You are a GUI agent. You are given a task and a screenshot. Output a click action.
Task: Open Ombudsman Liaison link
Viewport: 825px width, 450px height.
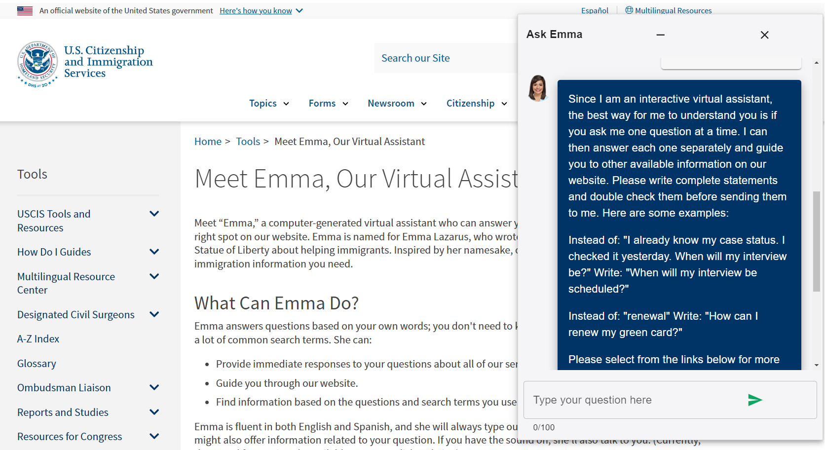pyautogui.click(x=64, y=388)
